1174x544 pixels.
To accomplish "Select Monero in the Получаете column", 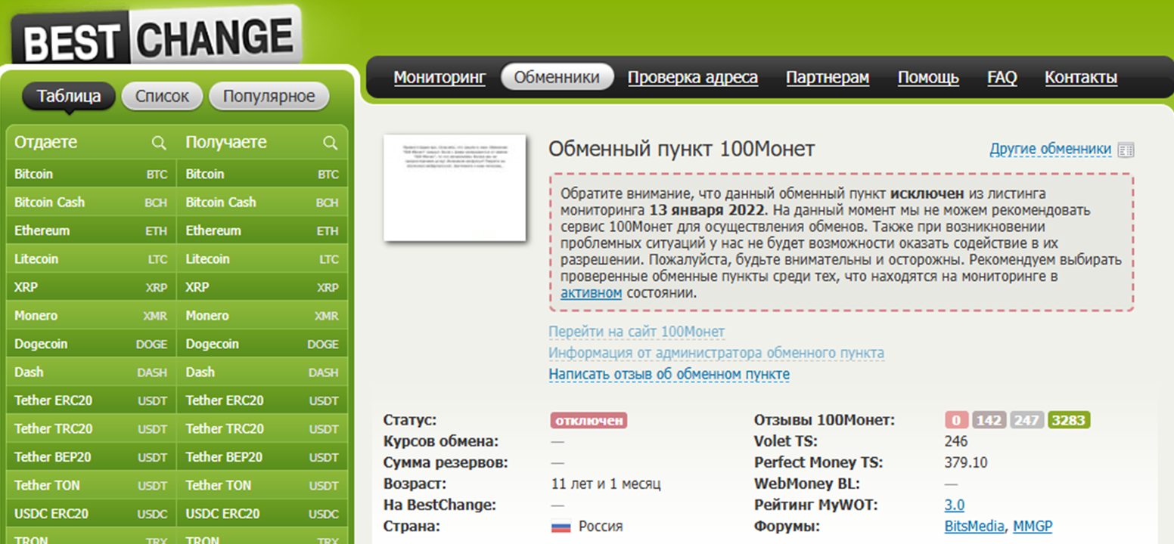I will coord(262,316).
